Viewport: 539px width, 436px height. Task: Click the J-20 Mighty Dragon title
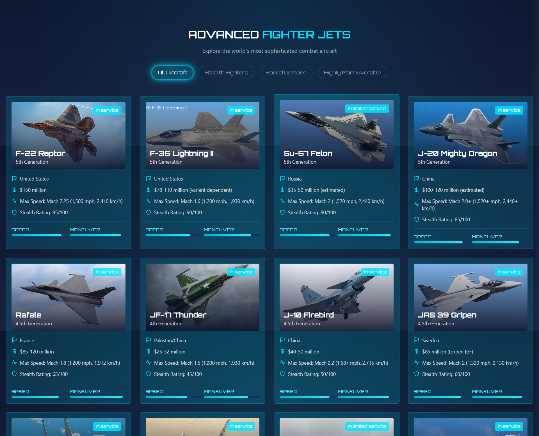pyautogui.click(x=457, y=153)
